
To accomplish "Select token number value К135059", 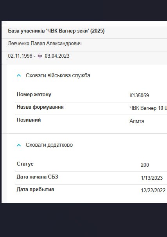I will coord(139,95).
